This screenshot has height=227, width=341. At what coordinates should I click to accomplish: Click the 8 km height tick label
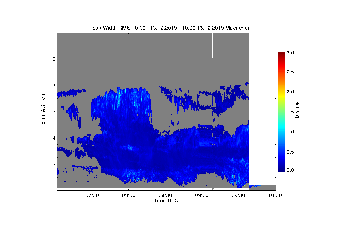click(53, 85)
